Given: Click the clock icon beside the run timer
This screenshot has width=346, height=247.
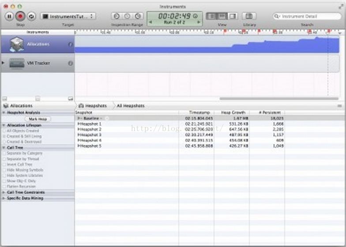Looking at the screenshot, I should [x=195, y=16].
